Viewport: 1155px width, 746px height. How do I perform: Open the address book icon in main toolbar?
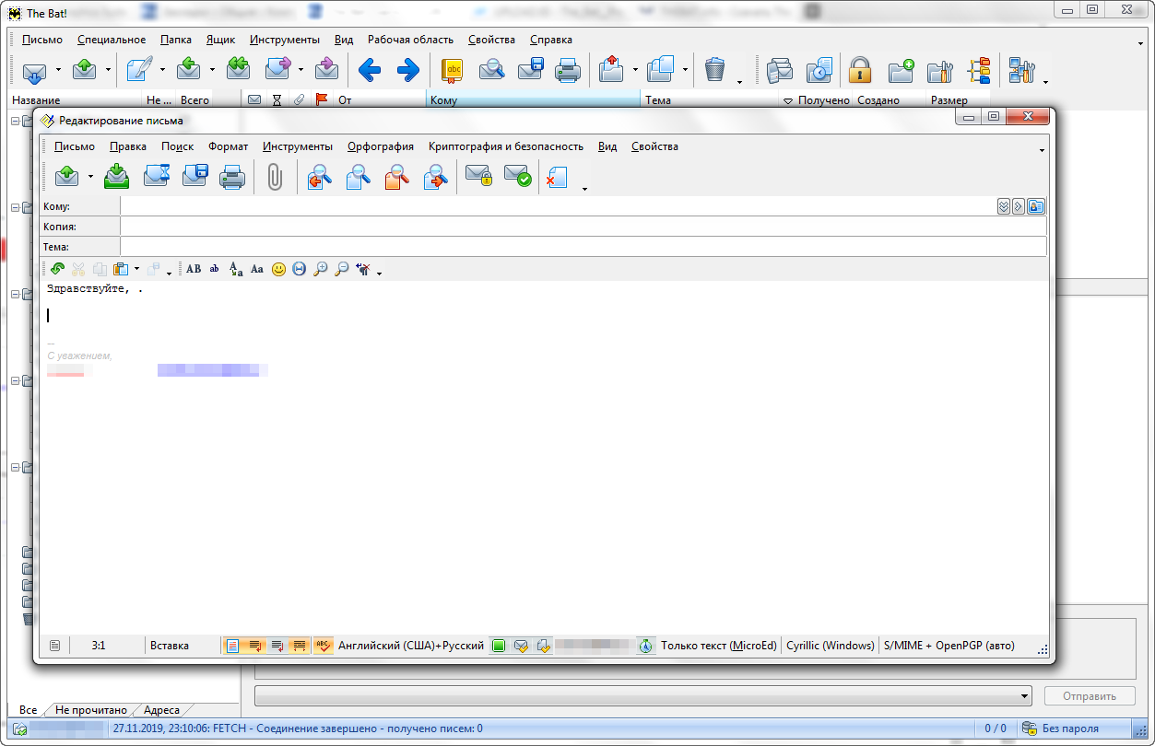click(452, 70)
